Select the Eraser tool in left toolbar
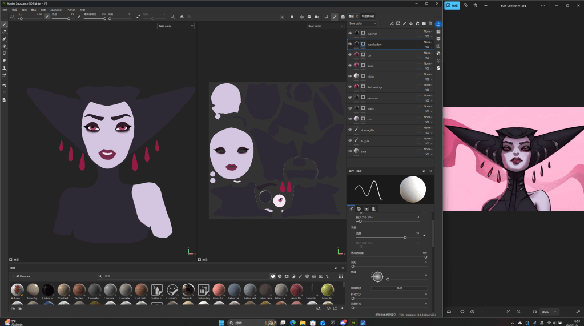The width and height of the screenshot is (584, 326). (5, 32)
